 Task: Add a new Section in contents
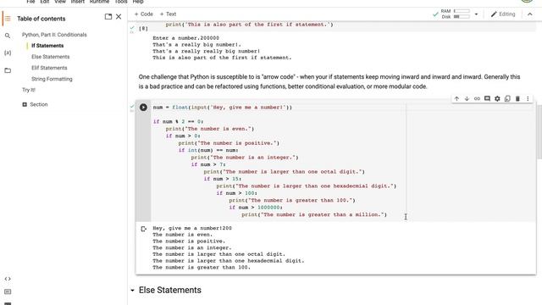pyautogui.click(x=35, y=104)
